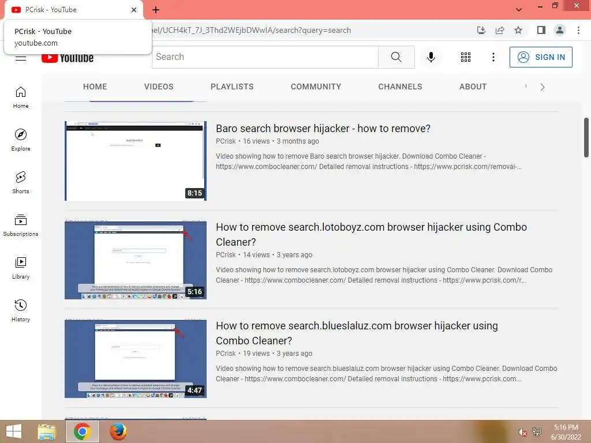591x443 pixels.
Task: Click the network tray icon
Action: point(537,432)
